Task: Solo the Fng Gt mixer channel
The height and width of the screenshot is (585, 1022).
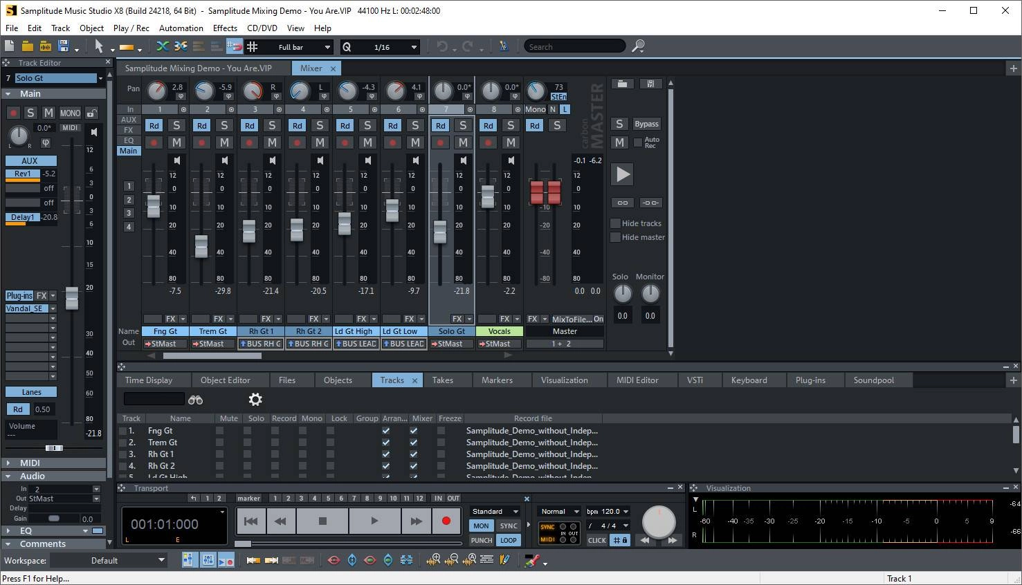Action: tap(176, 125)
